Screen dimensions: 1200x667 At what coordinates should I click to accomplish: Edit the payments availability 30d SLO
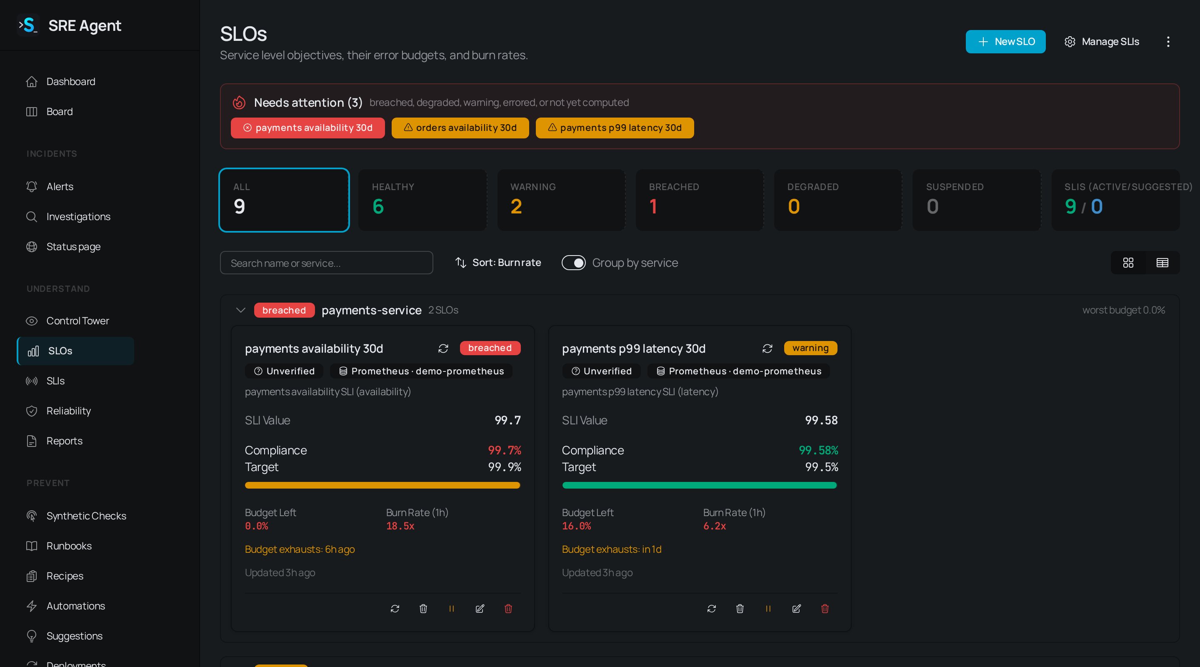(x=480, y=609)
